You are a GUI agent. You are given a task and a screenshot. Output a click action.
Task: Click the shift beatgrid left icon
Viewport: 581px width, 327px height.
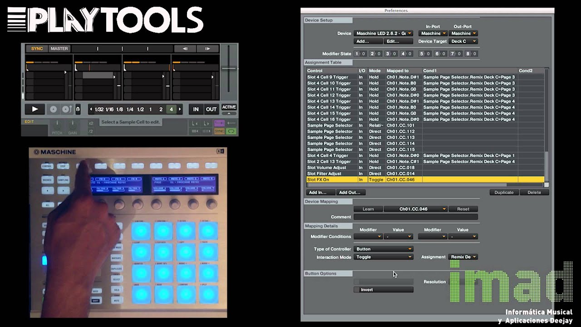click(195, 131)
